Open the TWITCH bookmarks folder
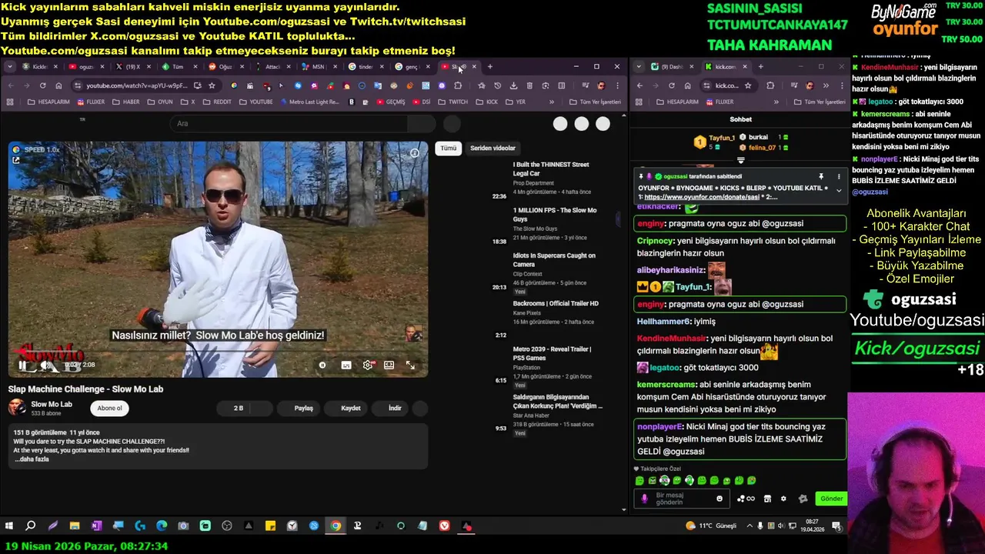The image size is (985, 554). pyautogui.click(x=452, y=102)
